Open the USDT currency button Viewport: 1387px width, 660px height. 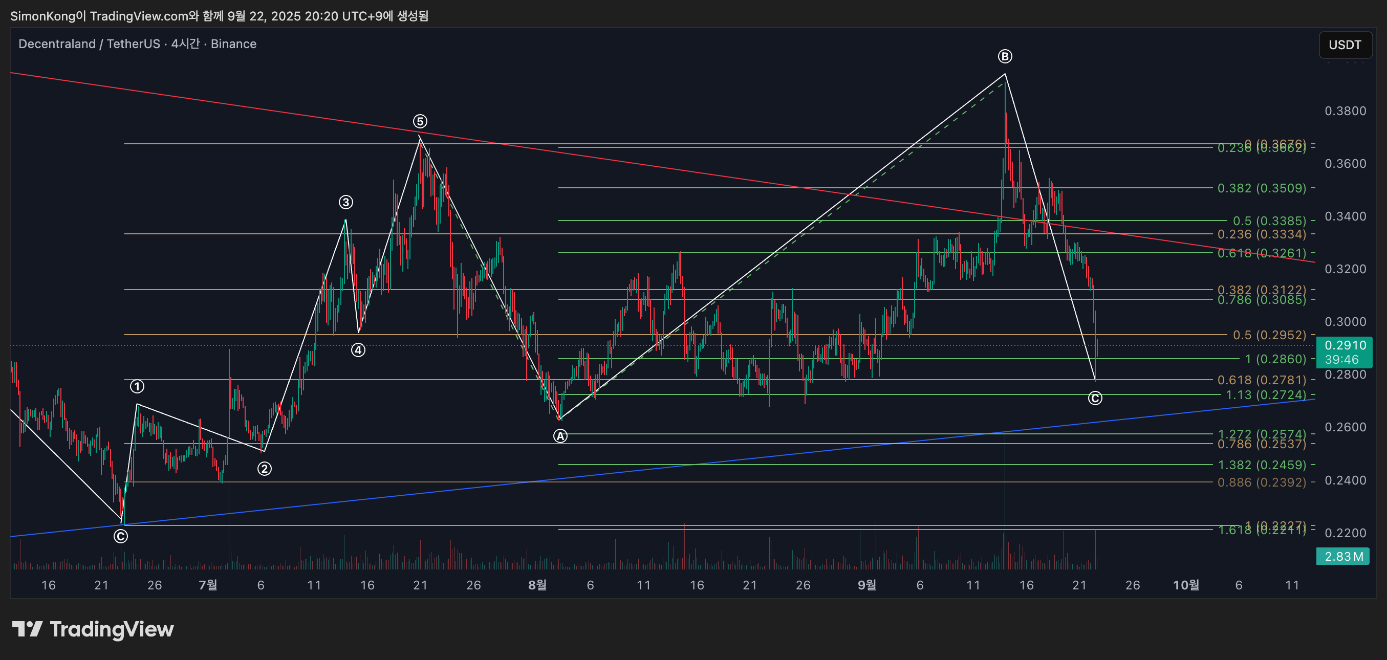[x=1345, y=45]
